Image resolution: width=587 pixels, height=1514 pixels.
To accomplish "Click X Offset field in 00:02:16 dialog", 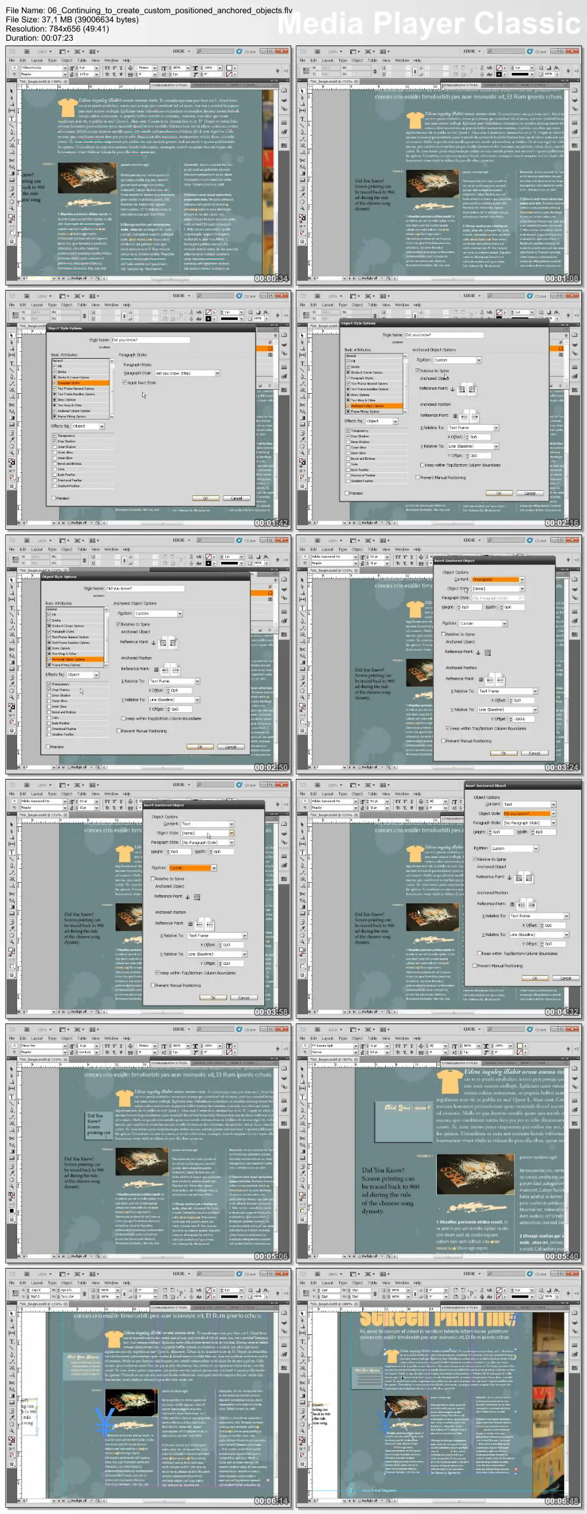I will pyautogui.click(x=478, y=437).
